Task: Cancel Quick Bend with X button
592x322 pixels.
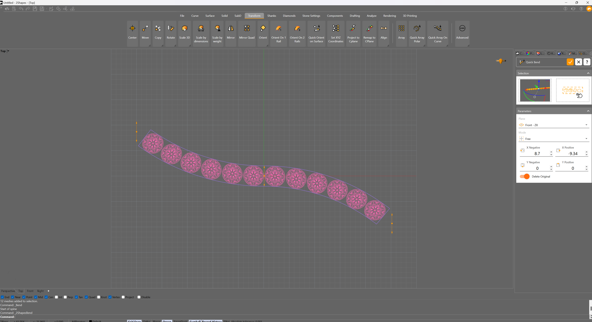Action: pyautogui.click(x=578, y=62)
